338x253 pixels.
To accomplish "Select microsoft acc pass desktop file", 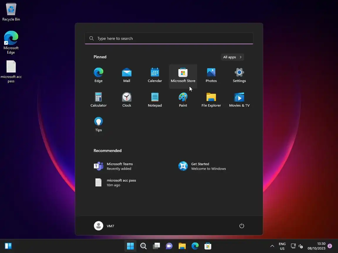I will click(x=11, y=72).
